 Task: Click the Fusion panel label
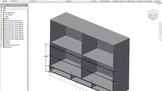94,1
